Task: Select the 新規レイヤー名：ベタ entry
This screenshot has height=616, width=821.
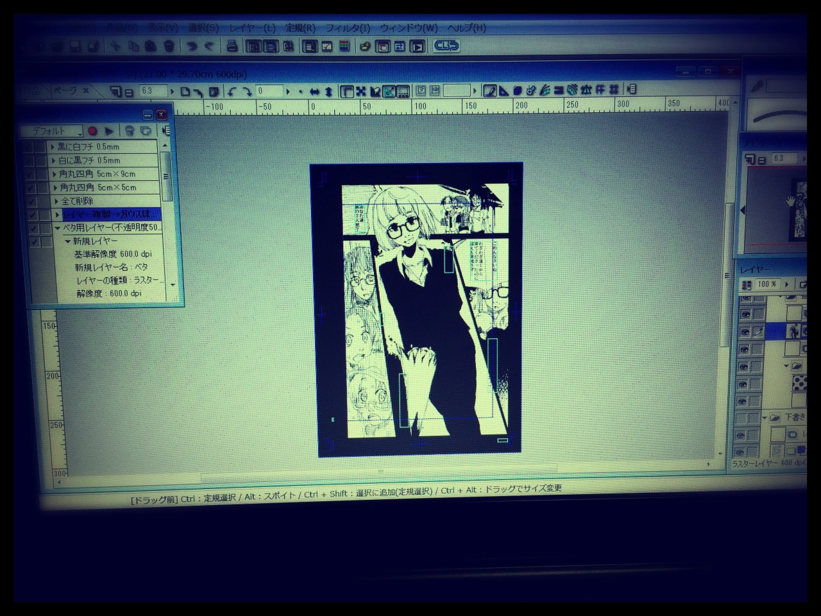Action: click(112, 268)
